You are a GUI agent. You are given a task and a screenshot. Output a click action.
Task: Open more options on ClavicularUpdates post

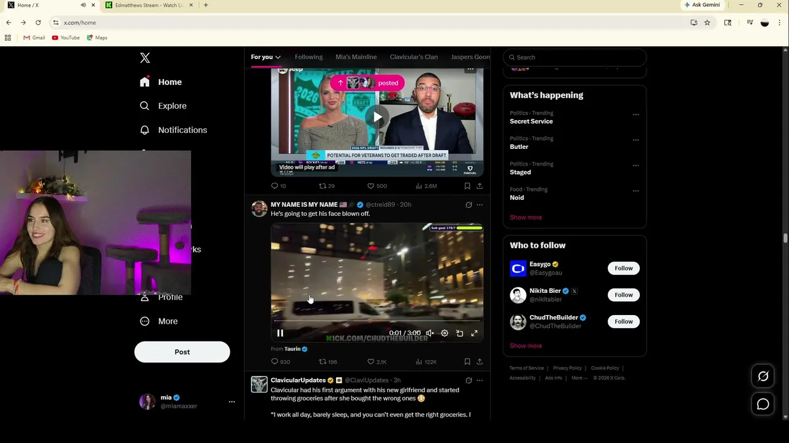click(480, 380)
